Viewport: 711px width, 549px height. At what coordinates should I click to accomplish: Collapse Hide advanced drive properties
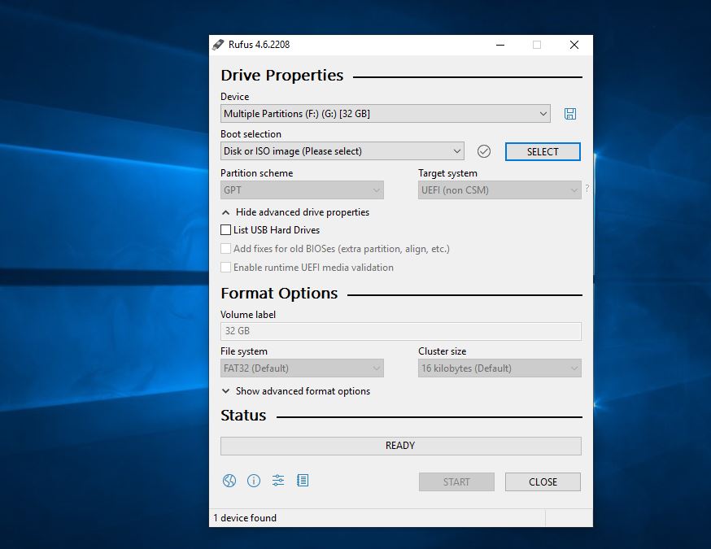(295, 212)
